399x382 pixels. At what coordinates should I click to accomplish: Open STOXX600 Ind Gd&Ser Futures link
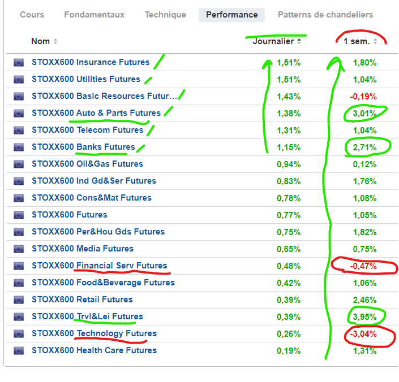[94, 181]
